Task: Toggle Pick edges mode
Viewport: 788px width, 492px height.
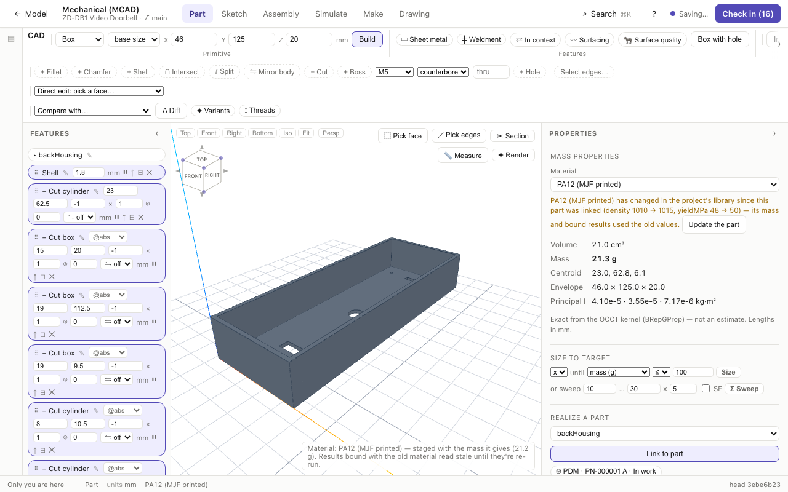Action: 459,135
